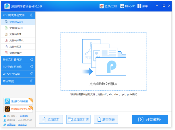
Task: Open the 迅捷PDF编辑器 promotion link
Action: click(x=18, y=101)
